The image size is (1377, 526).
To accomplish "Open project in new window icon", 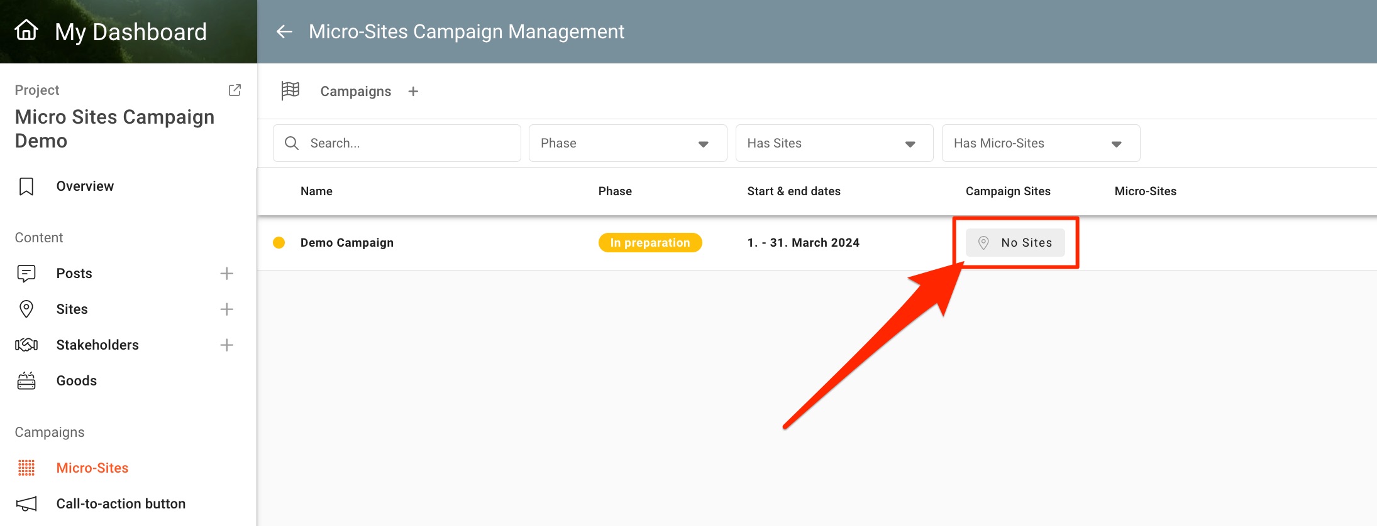I will (x=235, y=90).
